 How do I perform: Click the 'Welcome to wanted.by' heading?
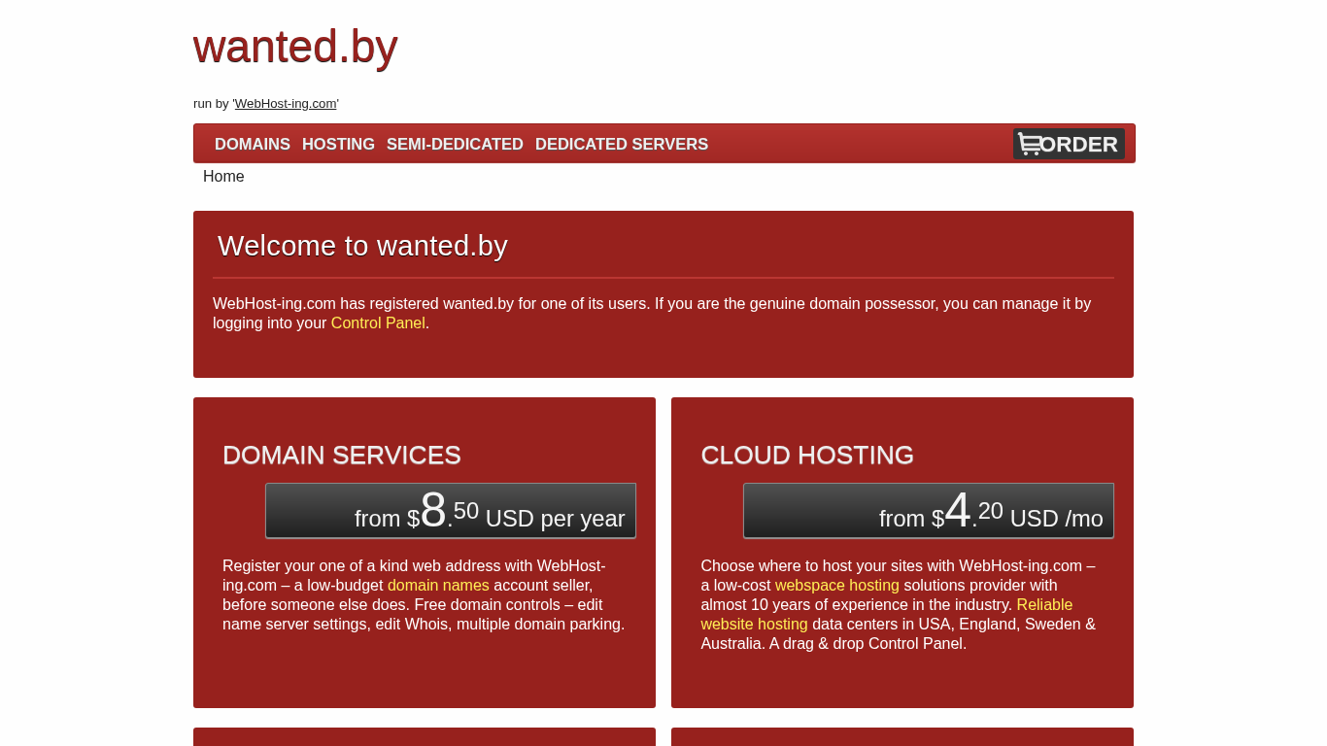362,247
